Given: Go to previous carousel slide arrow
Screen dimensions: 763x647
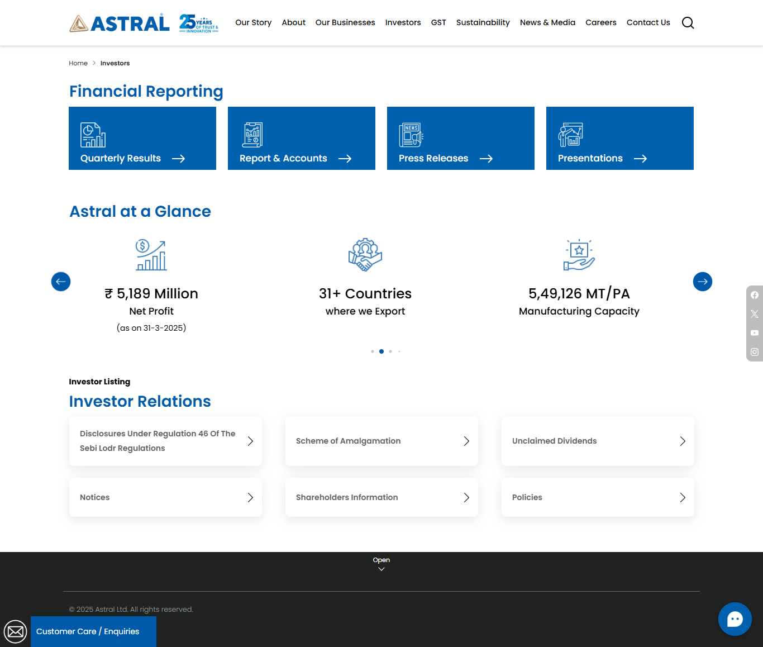Looking at the screenshot, I should pos(61,282).
